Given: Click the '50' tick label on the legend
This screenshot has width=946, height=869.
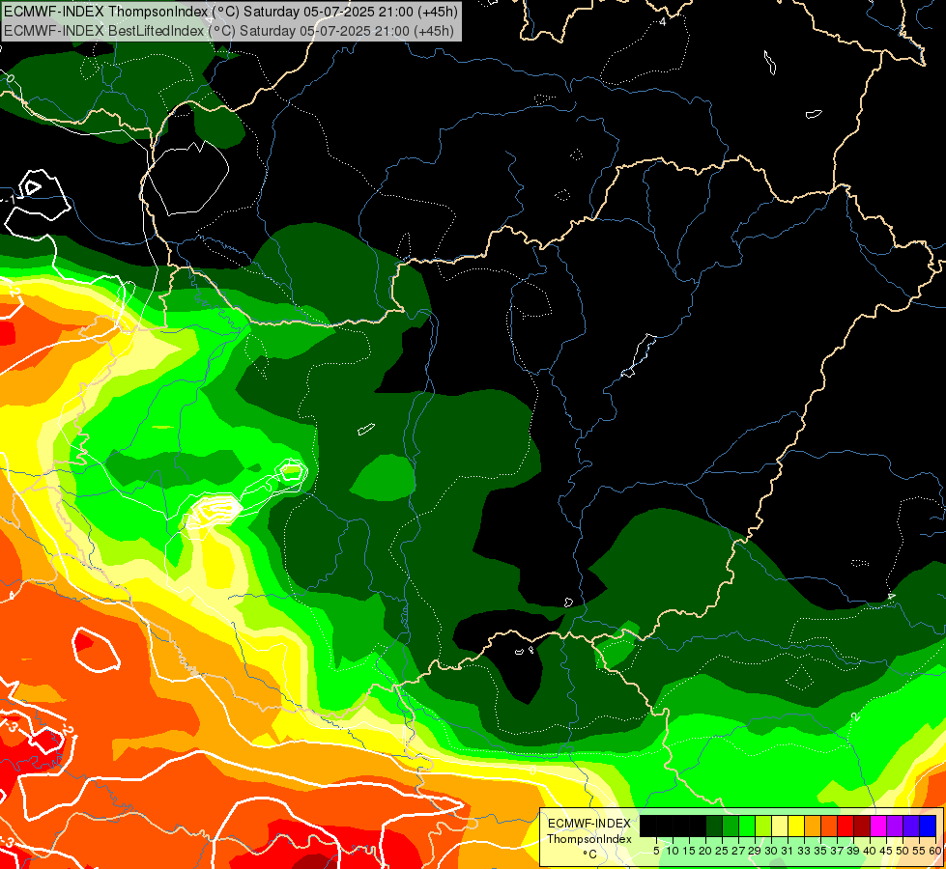Looking at the screenshot, I should [x=903, y=851].
